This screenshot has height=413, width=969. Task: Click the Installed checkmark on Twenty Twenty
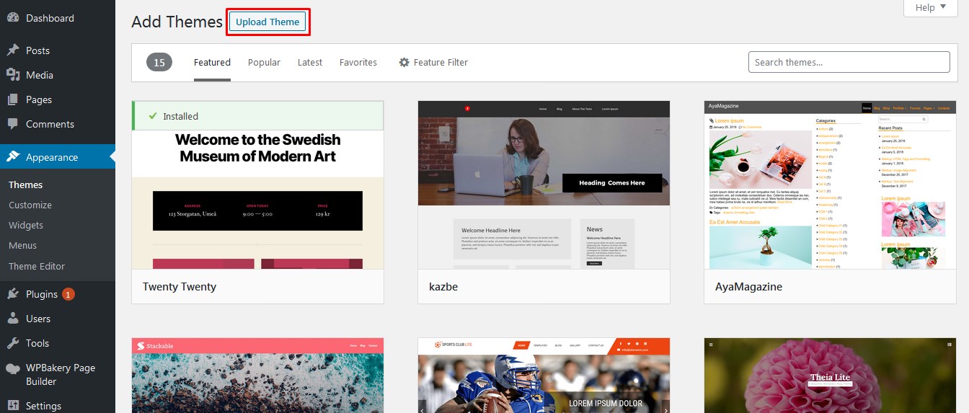(152, 116)
